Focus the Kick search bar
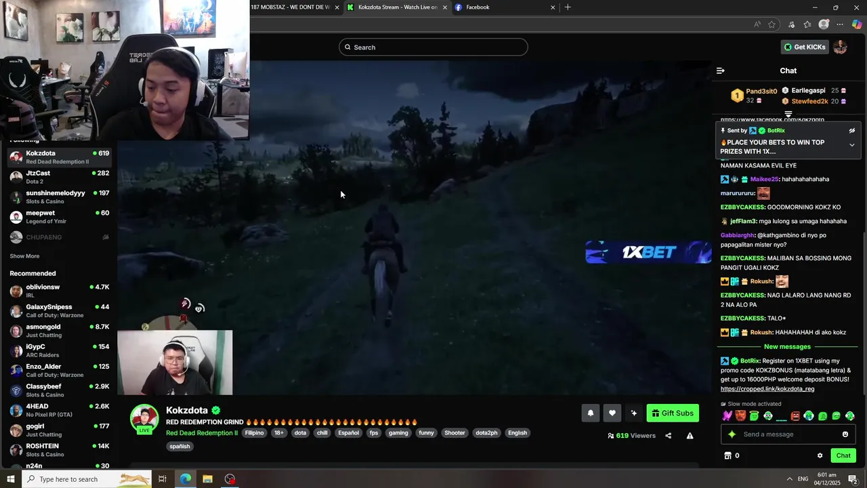This screenshot has height=488, width=867. [433, 47]
